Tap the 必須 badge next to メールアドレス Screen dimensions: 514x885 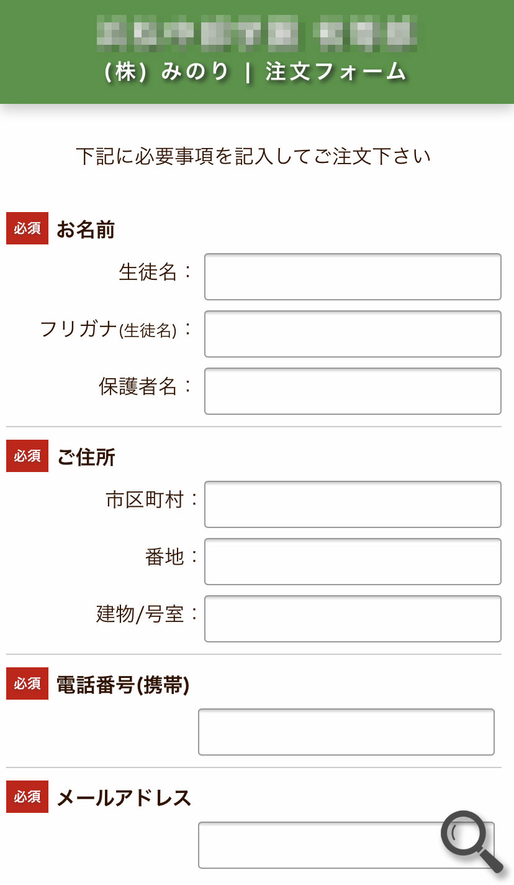pyautogui.click(x=27, y=797)
